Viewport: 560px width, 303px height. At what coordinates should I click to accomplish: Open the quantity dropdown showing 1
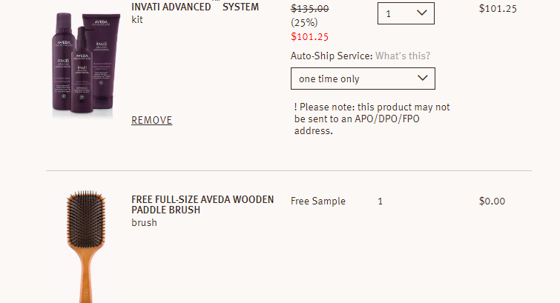pos(405,13)
